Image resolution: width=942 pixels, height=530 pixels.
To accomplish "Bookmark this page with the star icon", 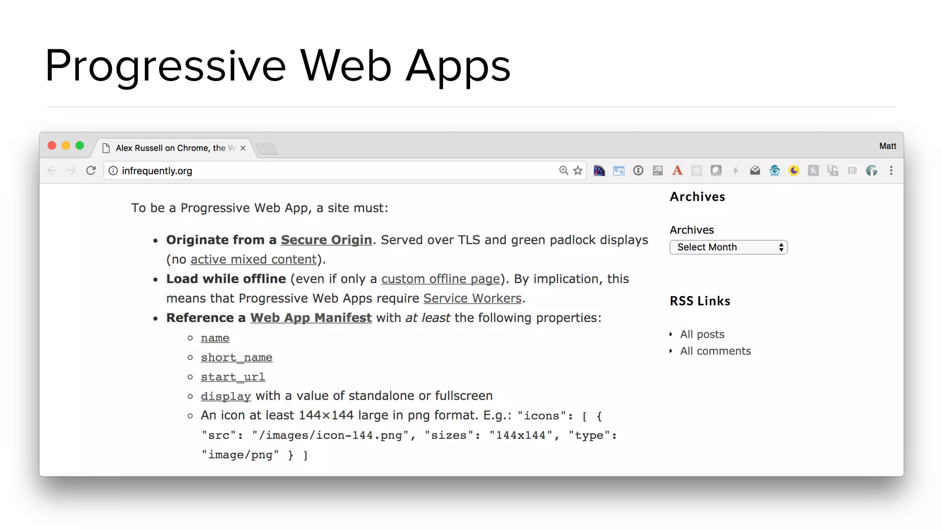I will tap(578, 171).
